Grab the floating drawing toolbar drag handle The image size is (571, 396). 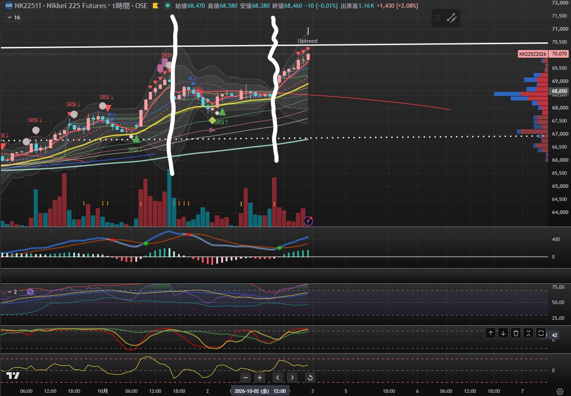tap(437, 18)
